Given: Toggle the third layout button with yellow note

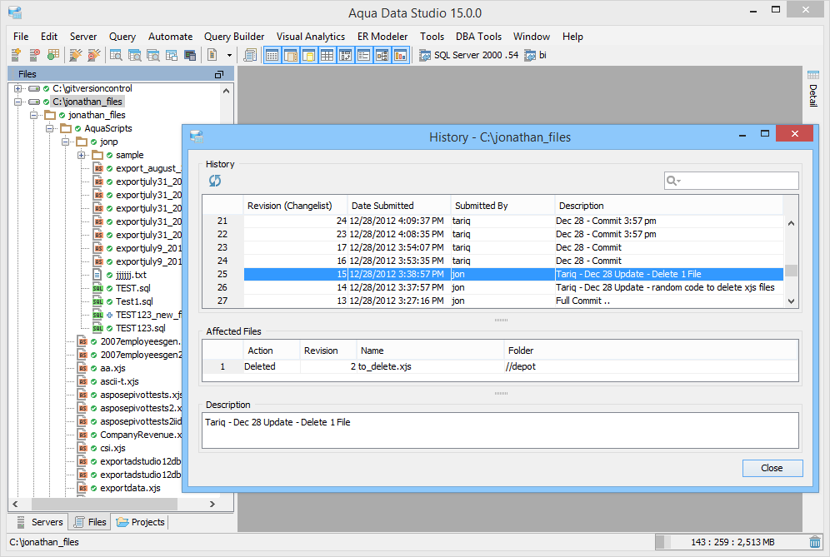Looking at the screenshot, I should [308, 55].
